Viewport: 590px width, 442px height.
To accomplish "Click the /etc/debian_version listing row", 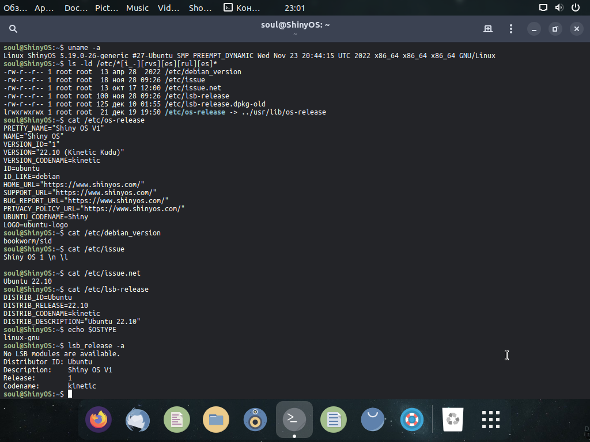I will pos(122,72).
